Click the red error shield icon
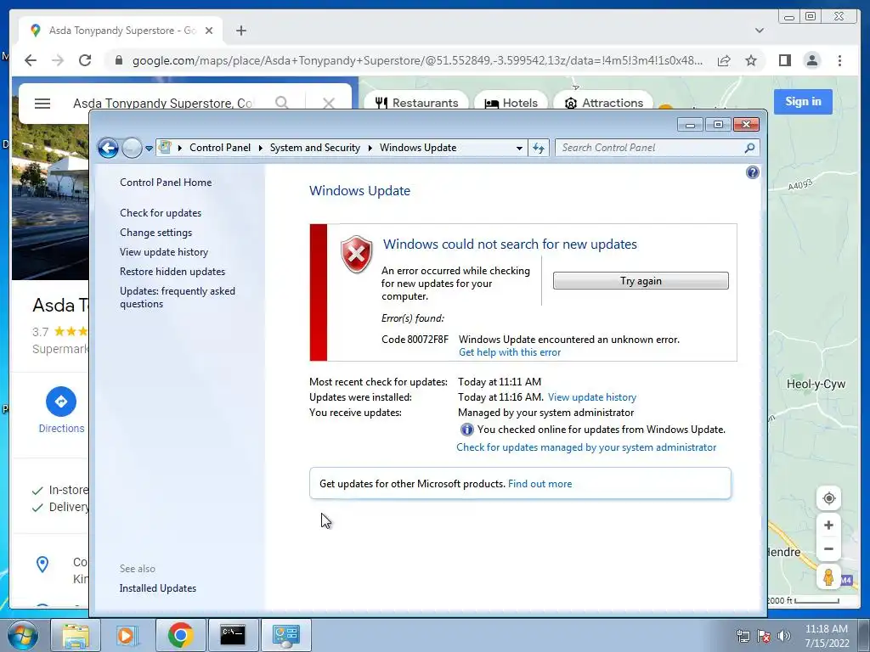This screenshot has width=870, height=652. click(x=356, y=254)
